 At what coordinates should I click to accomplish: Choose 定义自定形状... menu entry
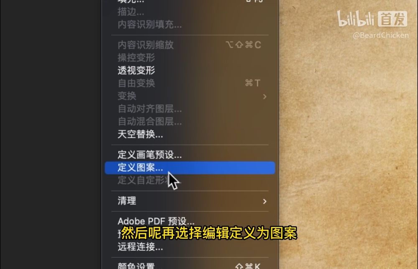[x=190, y=181]
